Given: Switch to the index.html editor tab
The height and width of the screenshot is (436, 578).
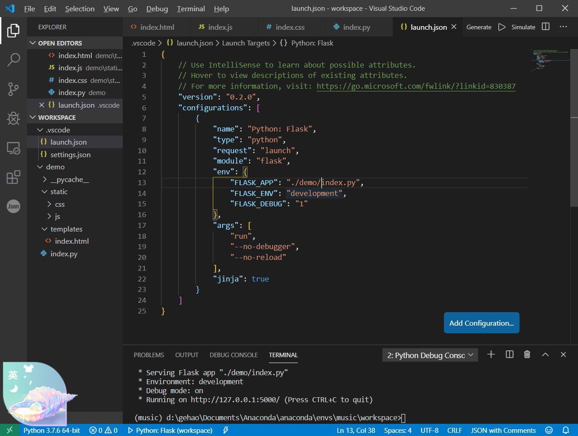Looking at the screenshot, I should tap(157, 27).
